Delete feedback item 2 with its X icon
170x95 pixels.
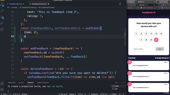[167, 73]
